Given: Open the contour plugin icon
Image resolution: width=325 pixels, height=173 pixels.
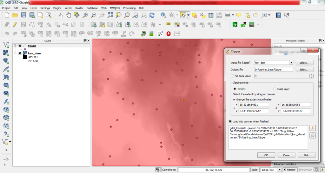Looking at the screenshot, I should (143, 34).
